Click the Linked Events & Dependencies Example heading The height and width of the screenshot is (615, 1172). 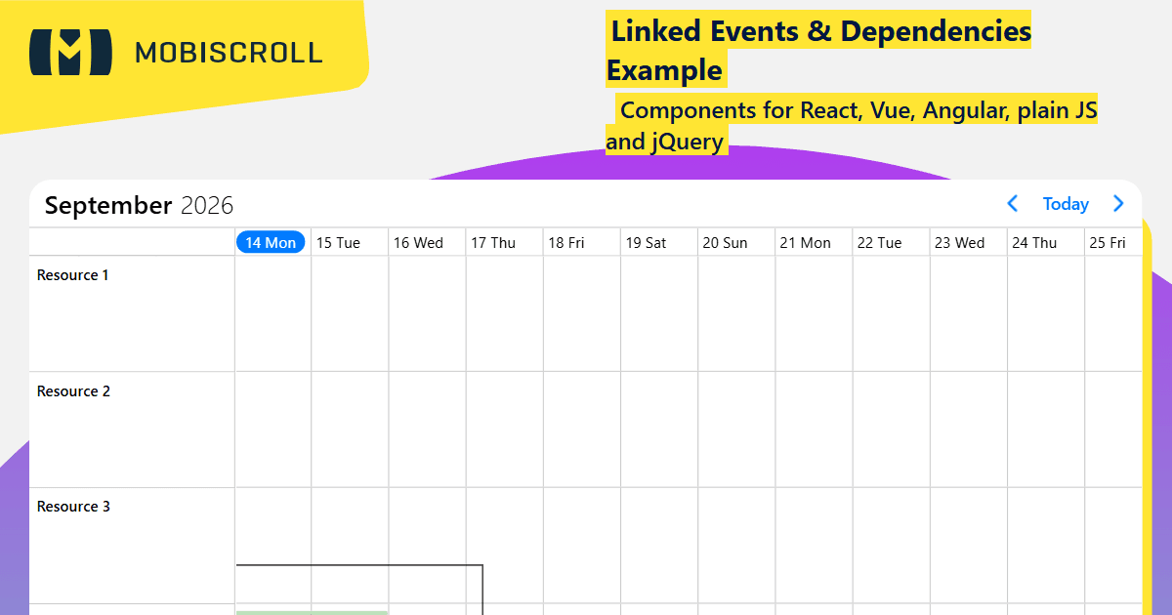point(818,50)
